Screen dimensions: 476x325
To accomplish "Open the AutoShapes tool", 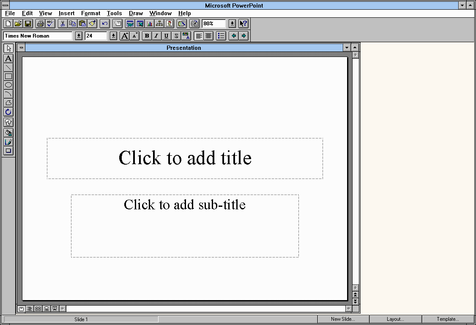I will point(8,122).
